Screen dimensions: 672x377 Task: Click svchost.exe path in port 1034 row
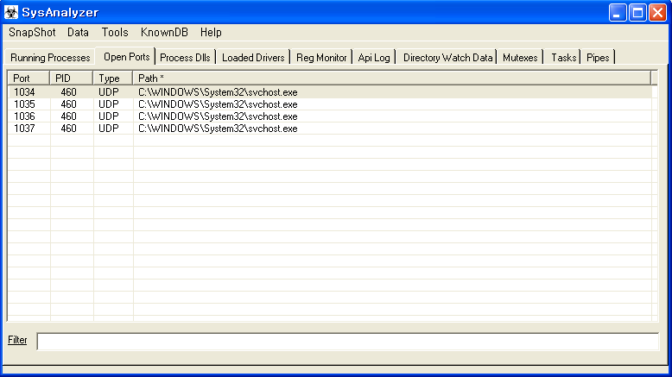(x=218, y=92)
